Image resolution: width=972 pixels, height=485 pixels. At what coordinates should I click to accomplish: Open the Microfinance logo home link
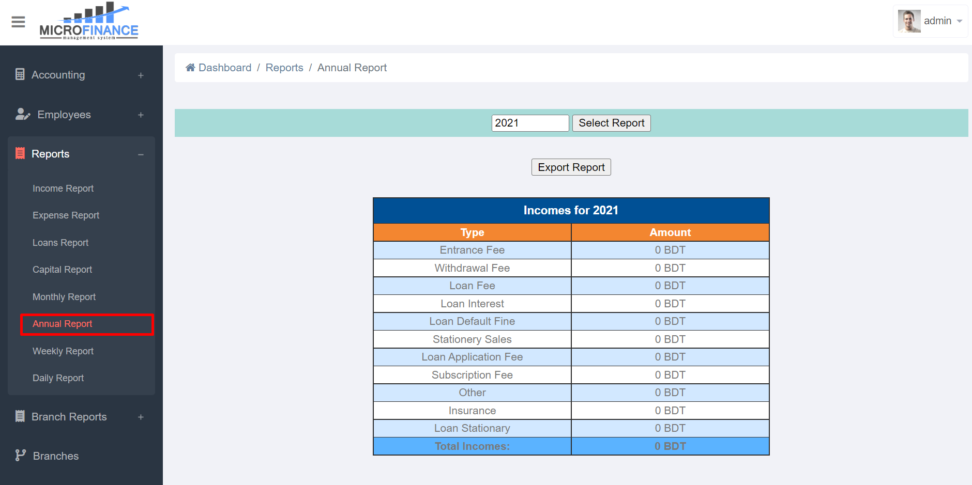tap(89, 21)
